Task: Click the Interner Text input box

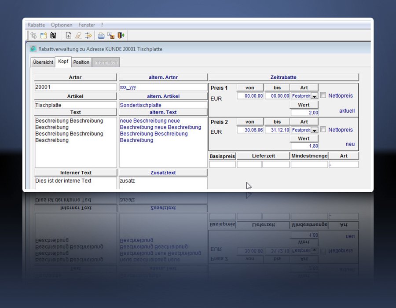Action: coord(75,183)
